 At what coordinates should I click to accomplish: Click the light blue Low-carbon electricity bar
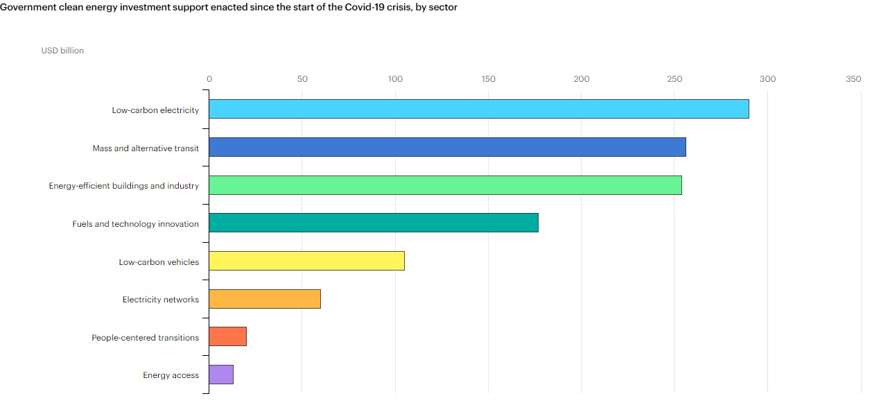(x=478, y=109)
